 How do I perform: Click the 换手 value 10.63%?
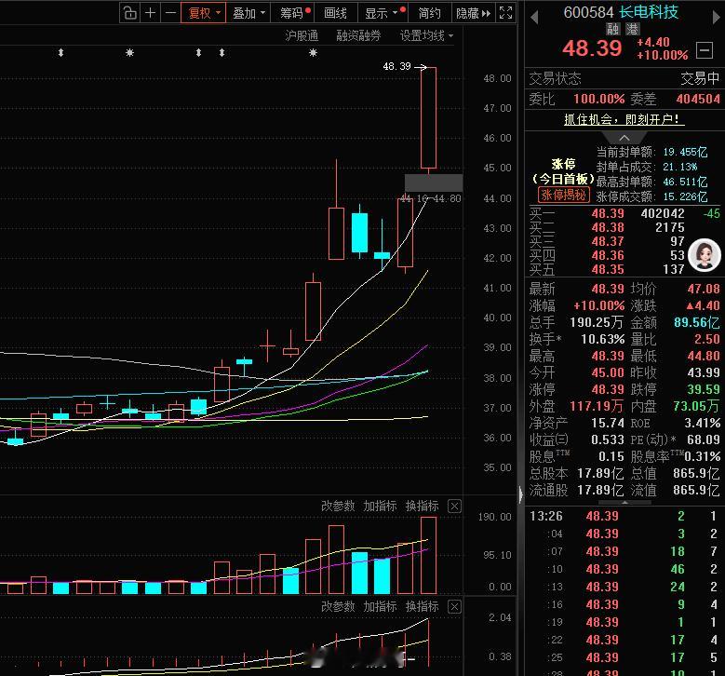coord(602,339)
